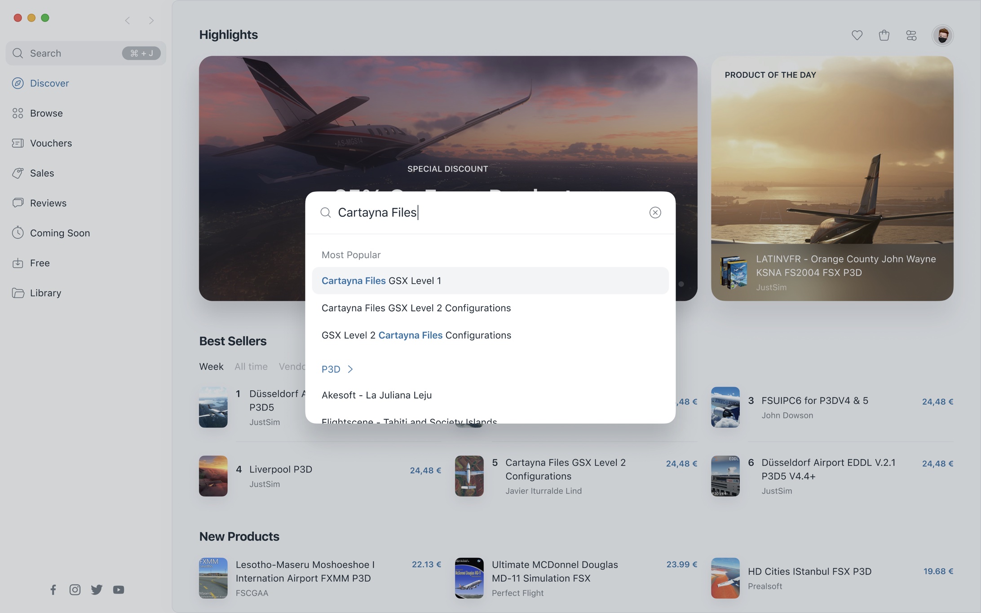Click the Library folder icon
The image size is (981, 613).
(18, 293)
